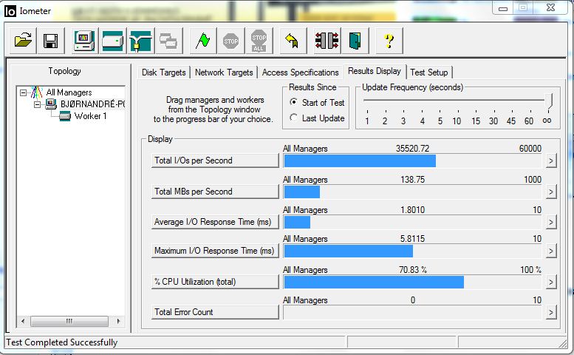
Task: Open arrow menu for Total MBs per Second
Action: click(551, 192)
